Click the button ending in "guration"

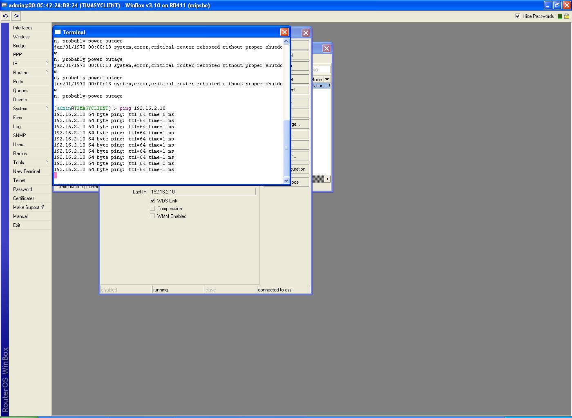[x=299, y=169]
